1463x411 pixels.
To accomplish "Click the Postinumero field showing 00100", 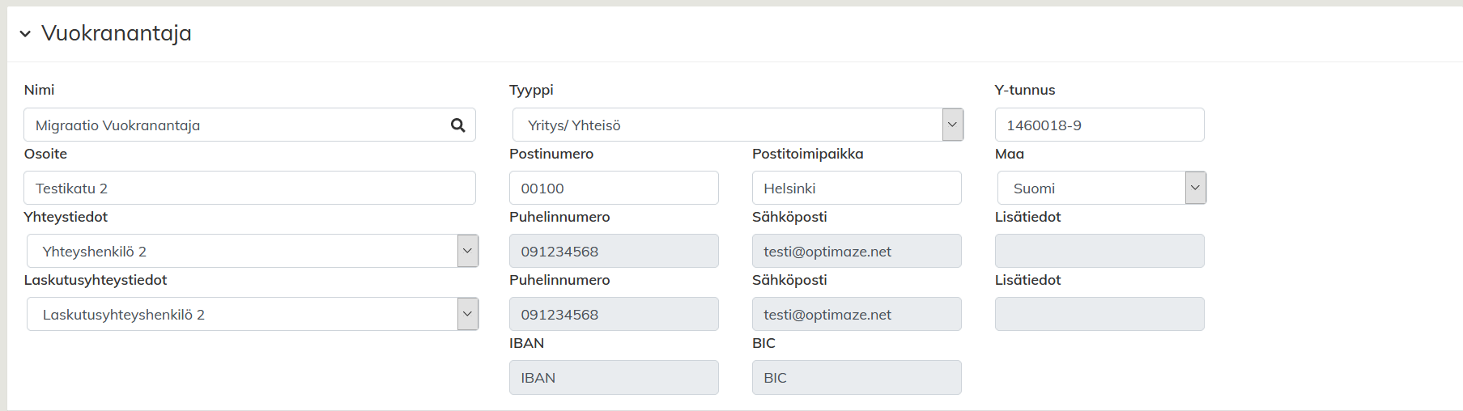I will pyautogui.click(x=614, y=189).
